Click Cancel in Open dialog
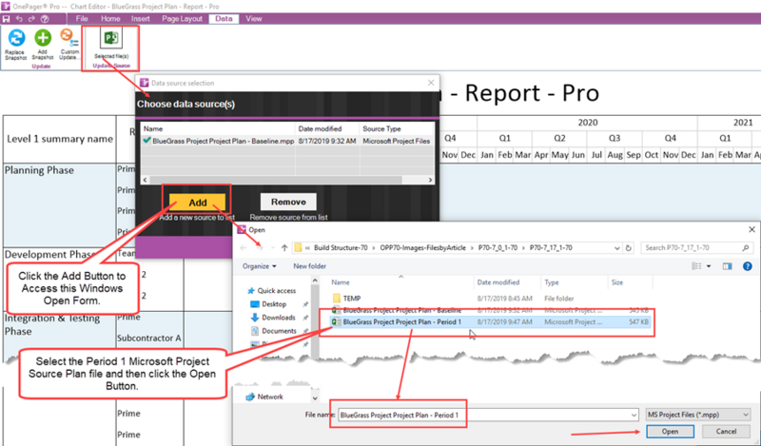 726,431
